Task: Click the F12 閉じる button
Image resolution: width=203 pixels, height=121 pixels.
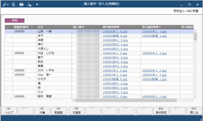Action: click(x=194, y=111)
